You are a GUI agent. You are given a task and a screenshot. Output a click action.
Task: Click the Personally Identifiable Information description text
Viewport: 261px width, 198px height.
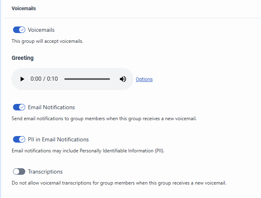(88, 151)
